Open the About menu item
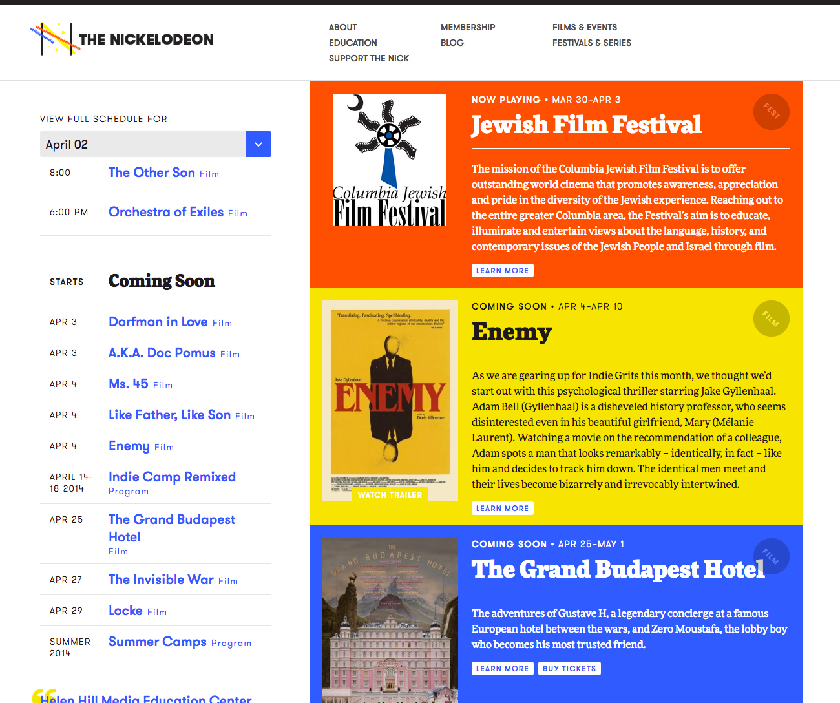840x703 pixels. tap(342, 27)
